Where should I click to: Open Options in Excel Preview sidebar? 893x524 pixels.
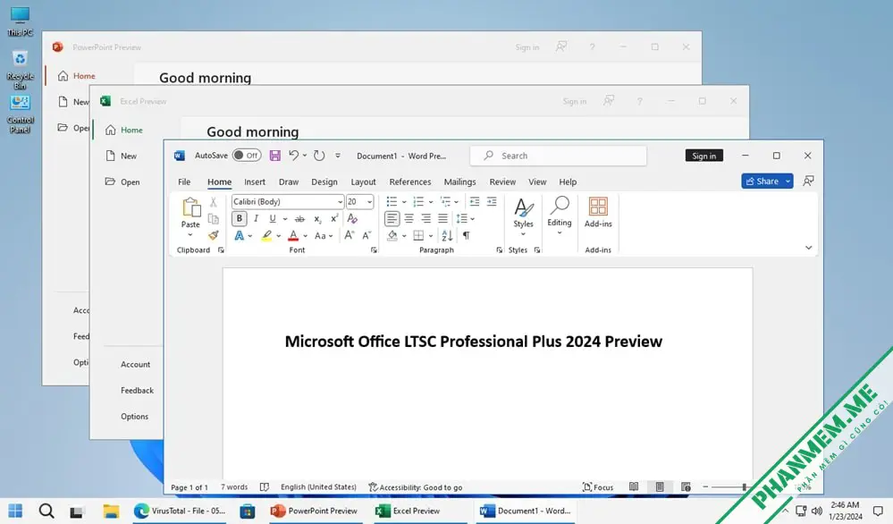coord(134,417)
